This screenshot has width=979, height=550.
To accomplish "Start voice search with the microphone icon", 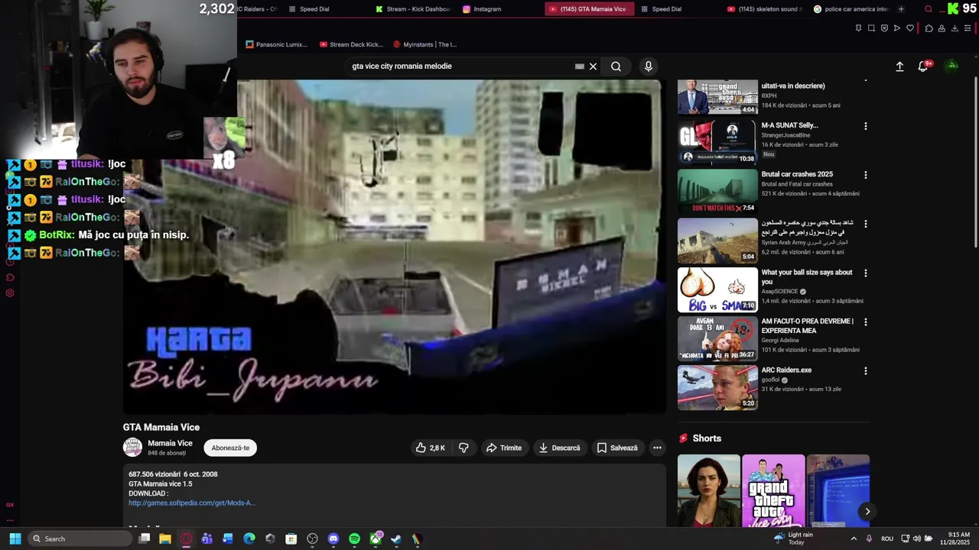I will [649, 66].
